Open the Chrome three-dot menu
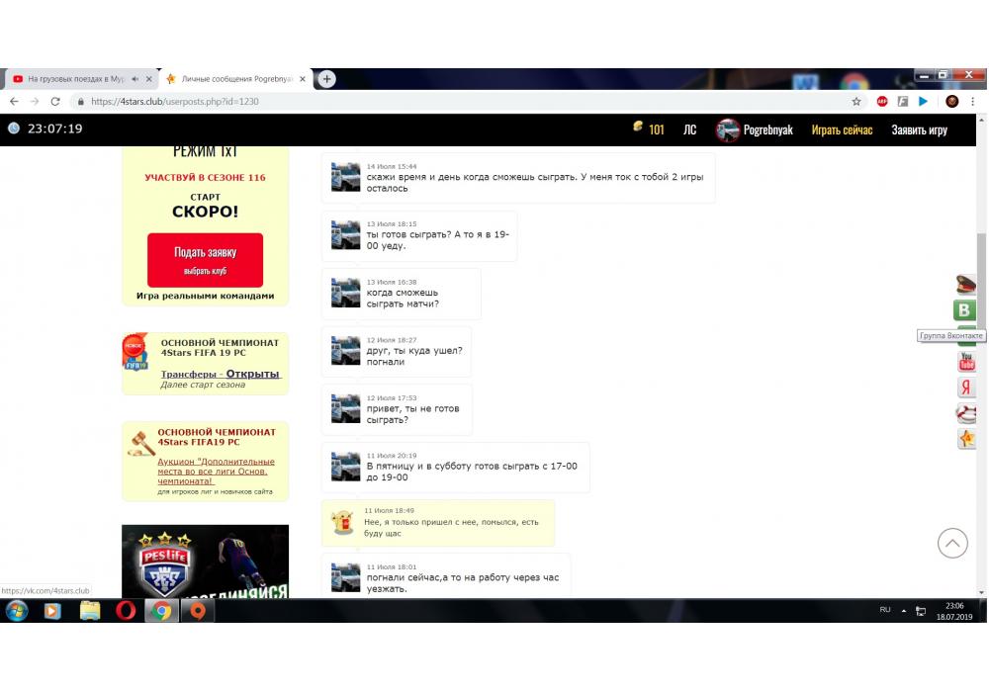989x692 pixels. 972,102
